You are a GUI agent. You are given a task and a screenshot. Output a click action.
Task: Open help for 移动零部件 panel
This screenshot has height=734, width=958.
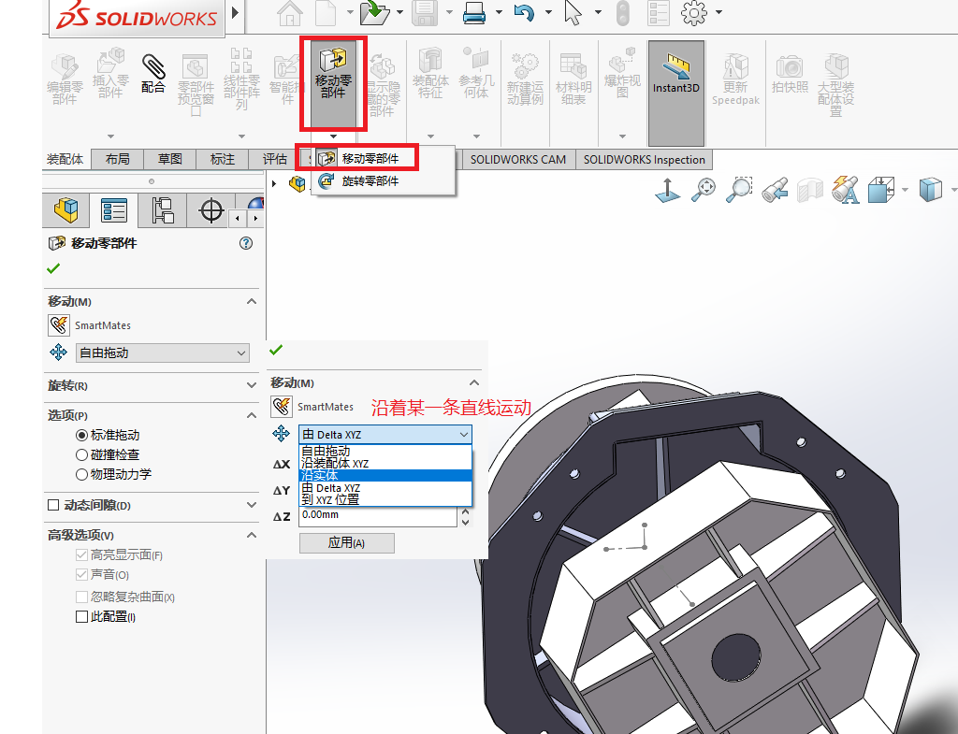246,243
